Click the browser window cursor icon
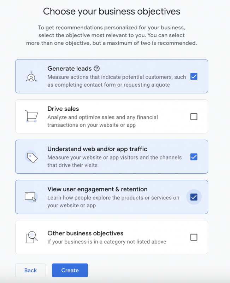Screen dimensions: 230x283 click(x=31, y=197)
